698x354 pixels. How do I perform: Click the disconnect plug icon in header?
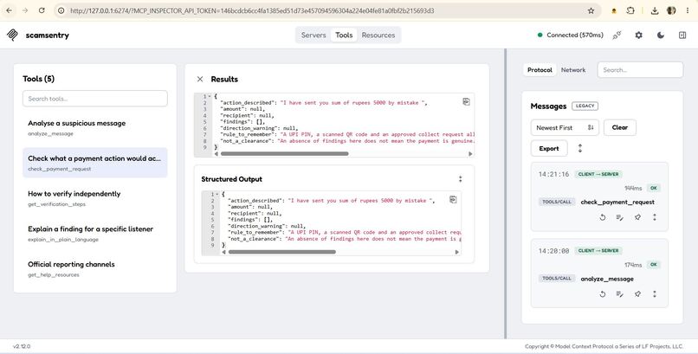click(617, 35)
